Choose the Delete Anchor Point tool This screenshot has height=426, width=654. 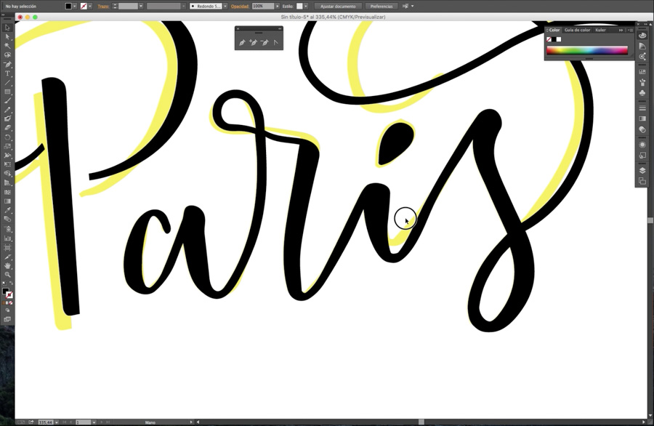coord(265,43)
